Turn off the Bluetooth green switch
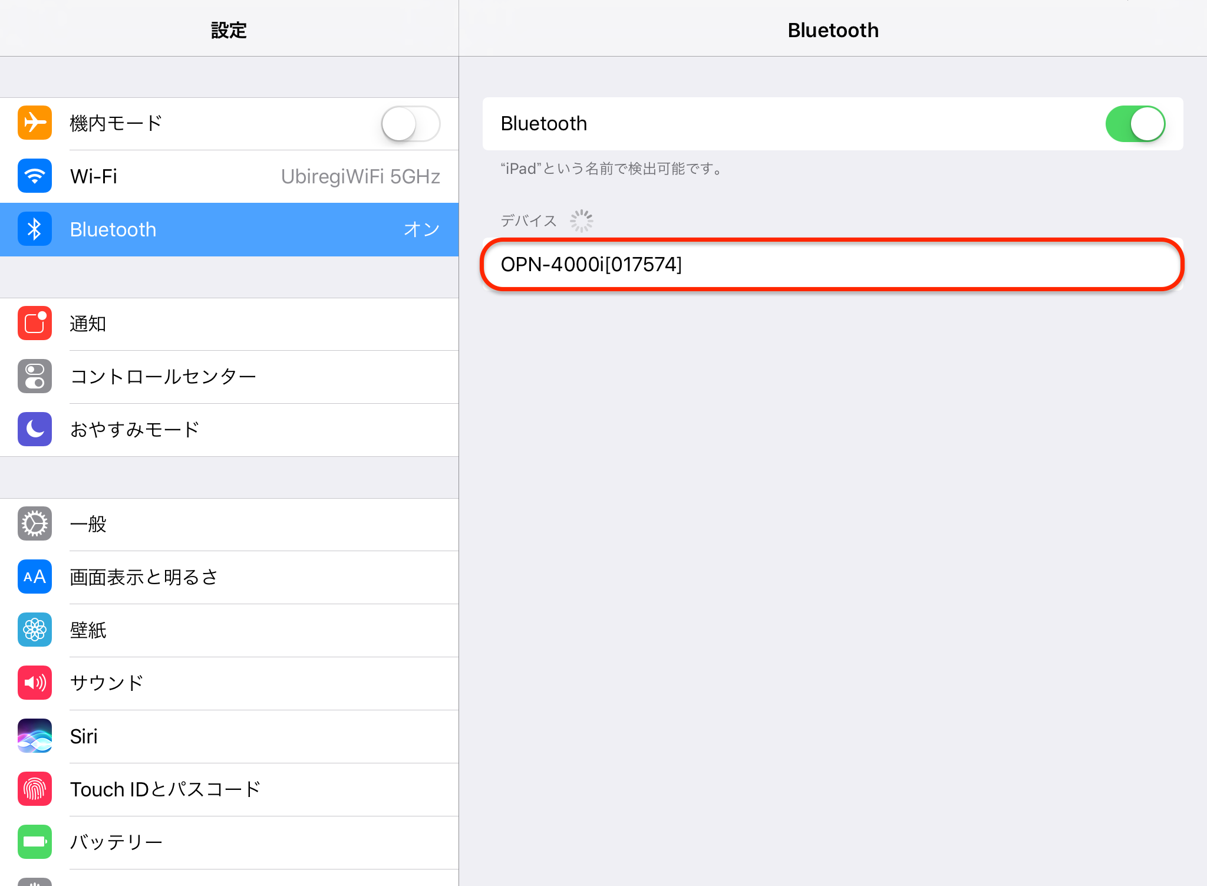This screenshot has height=886, width=1207. point(1135,124)
